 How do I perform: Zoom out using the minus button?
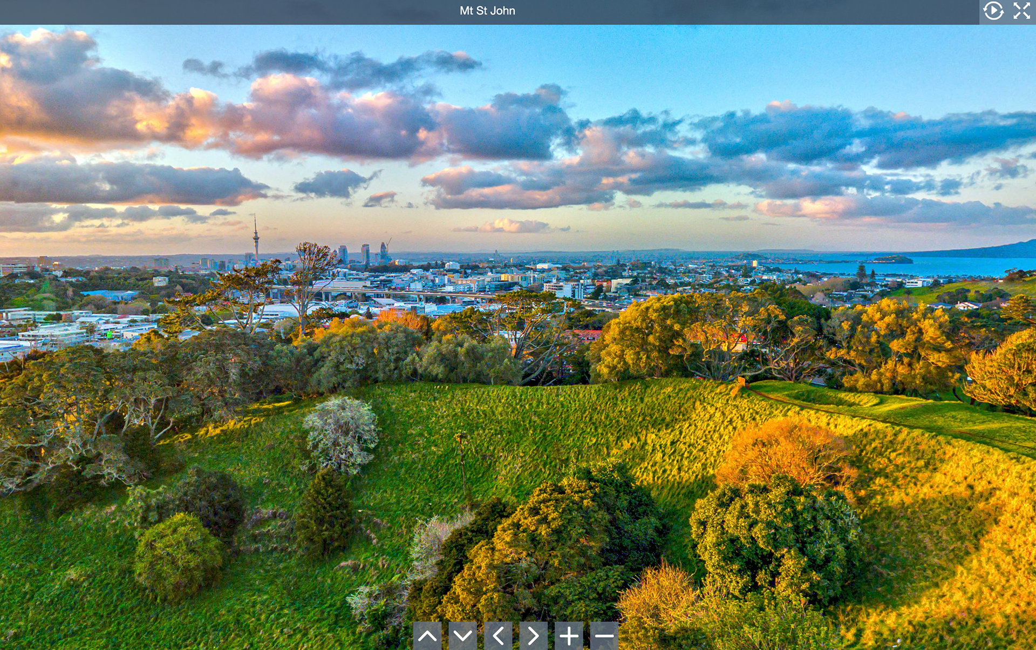[x=604, y=635]
